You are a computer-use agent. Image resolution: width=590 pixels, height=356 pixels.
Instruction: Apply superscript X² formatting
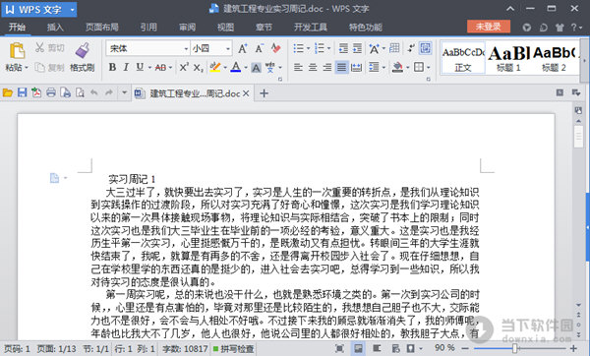click(x=184, y=67)
